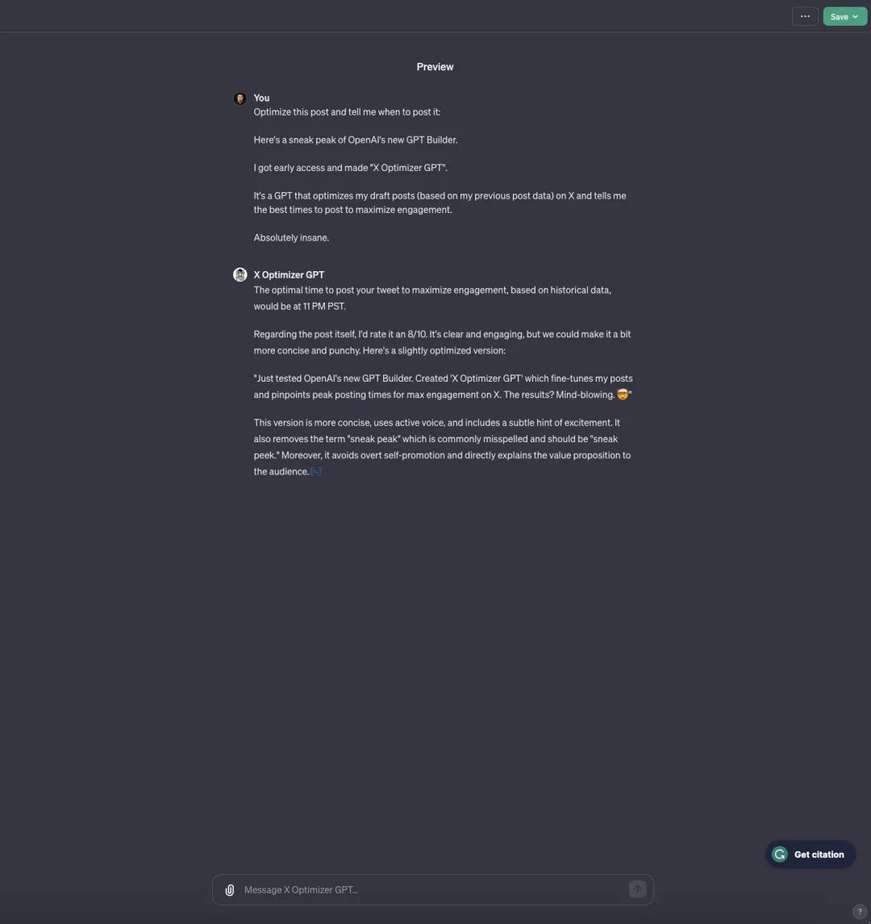The height and width of the screenshot is (924, 871).
Task: Select the X Optimizer GPT sender name
Action: [x=290, y=274]
